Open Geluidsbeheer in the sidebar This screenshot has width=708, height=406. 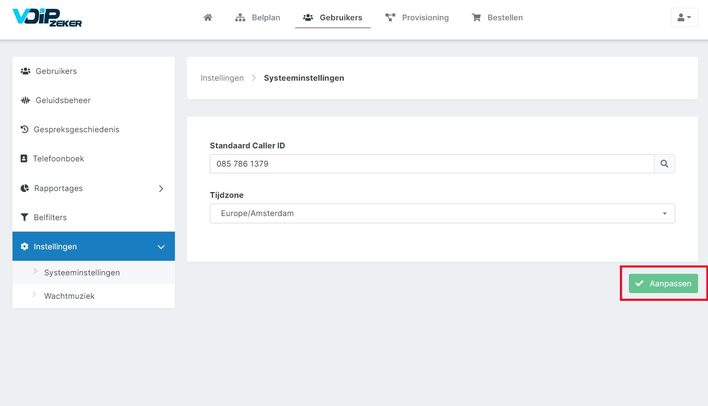[94, 100]
